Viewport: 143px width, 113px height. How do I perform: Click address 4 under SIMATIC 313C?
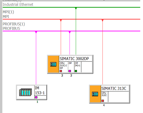pyautogui.click(x=104, y=105)
